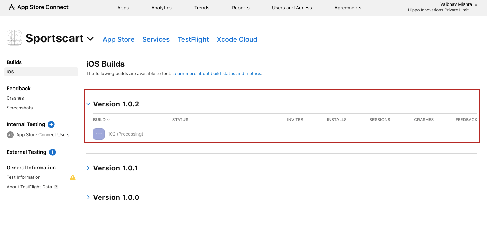
Task: Open Trends in the top navigation
Action: point(202,8)
